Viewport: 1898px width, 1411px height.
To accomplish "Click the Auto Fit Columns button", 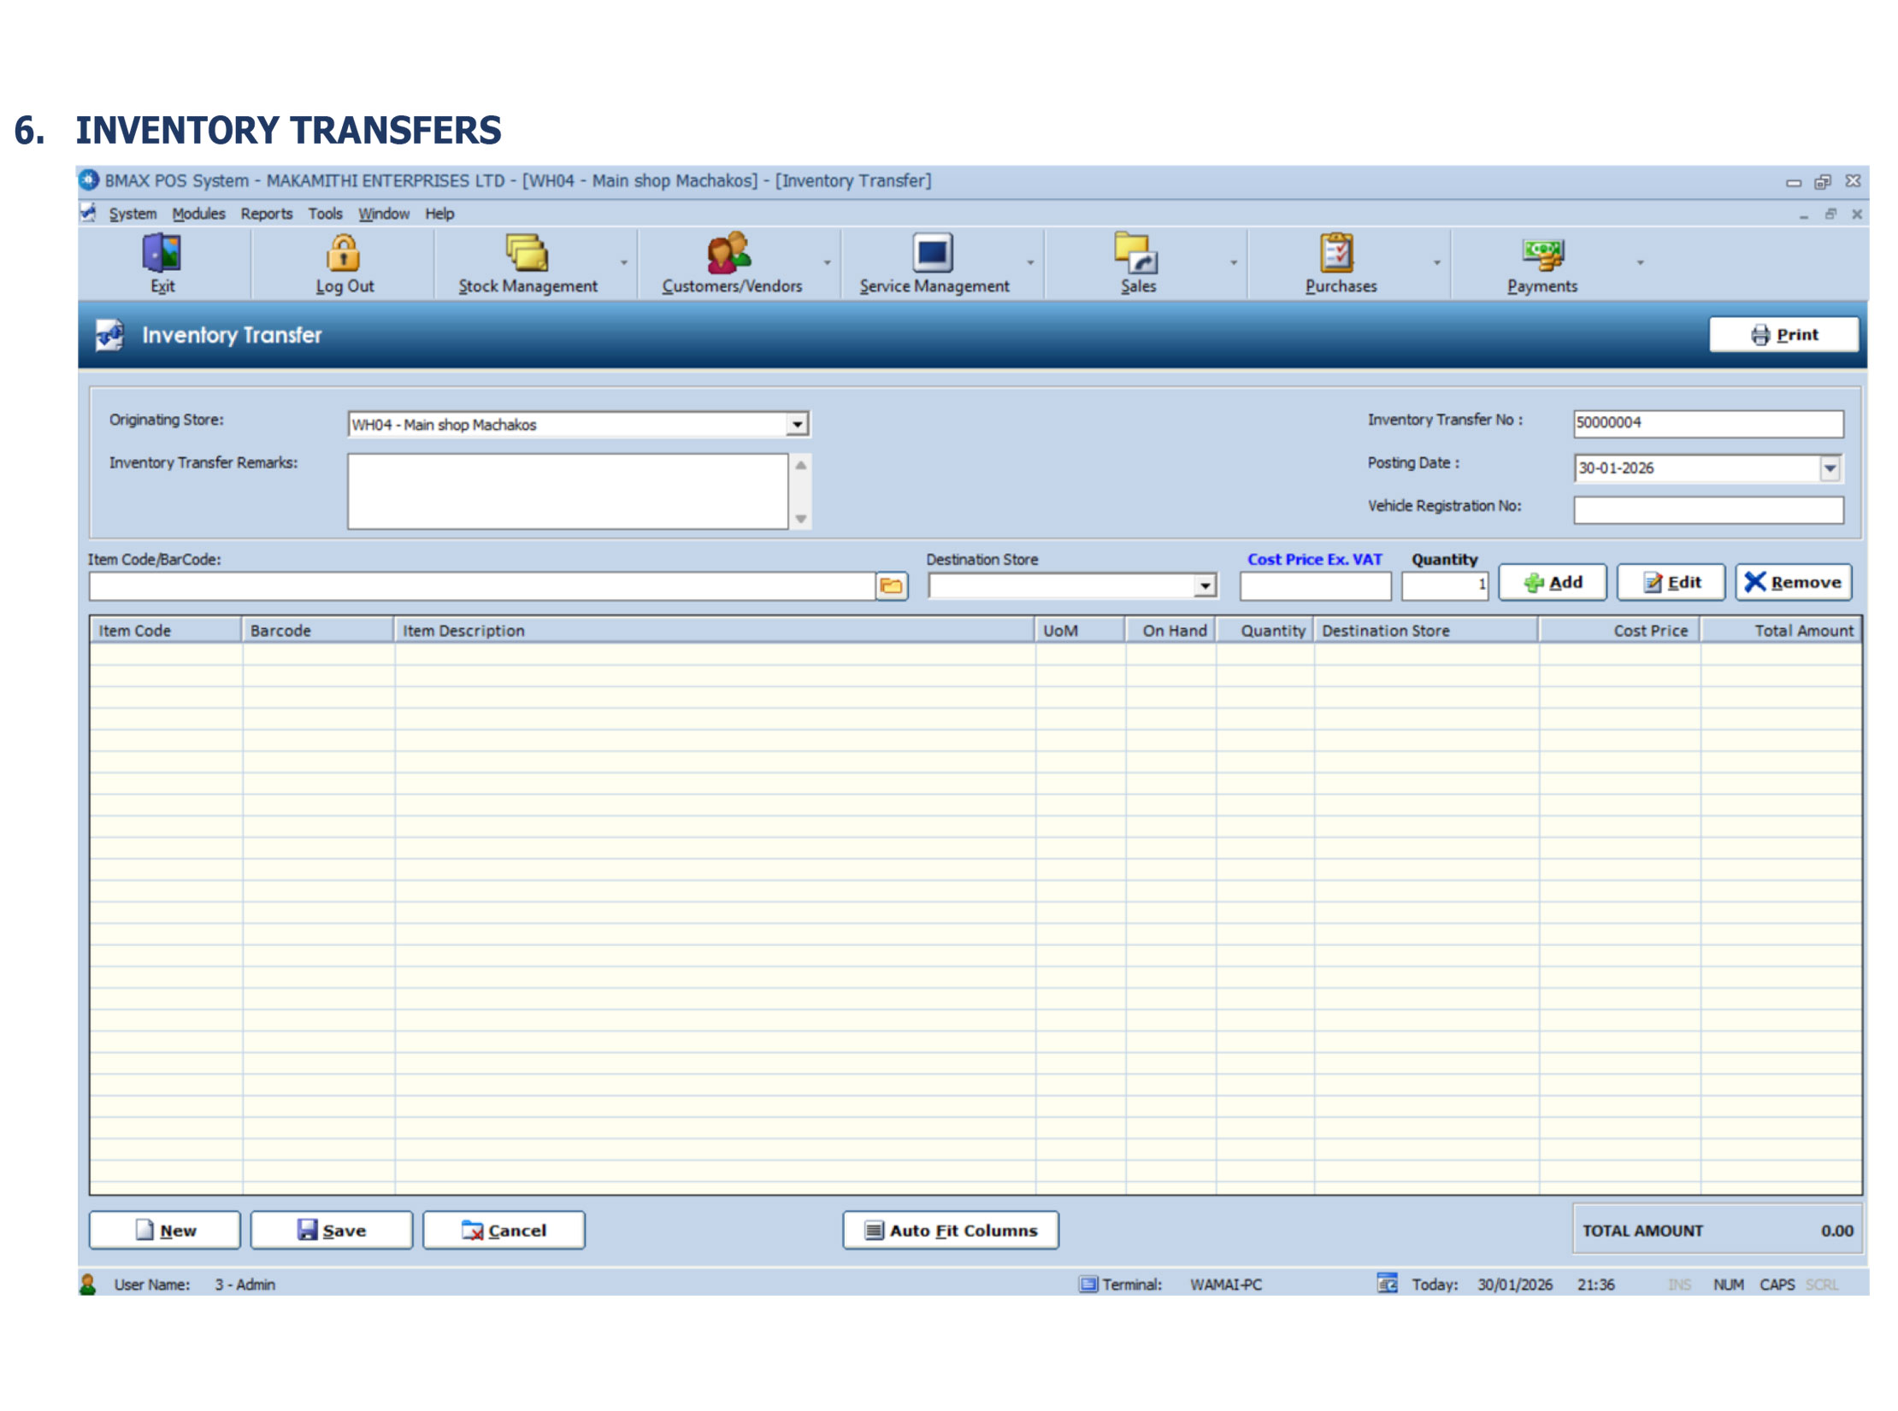I will (950, 1231).
